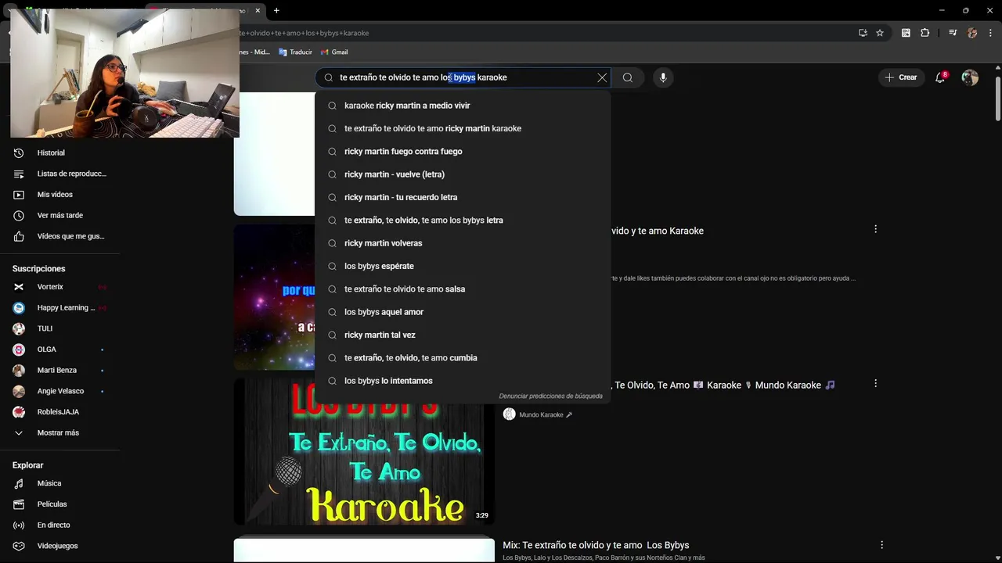Screen dimensions: 1002x563
Task: Click the magnifier search button
Action: (x=627, y=77)
